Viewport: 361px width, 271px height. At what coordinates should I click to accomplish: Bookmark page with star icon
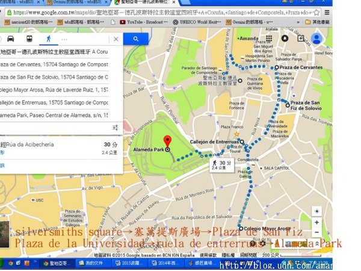pyautogui.click(x=316, y=13)
